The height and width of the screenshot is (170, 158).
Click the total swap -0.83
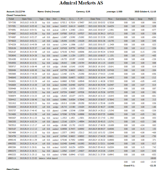pyautogui.click(x=142, y=162)
